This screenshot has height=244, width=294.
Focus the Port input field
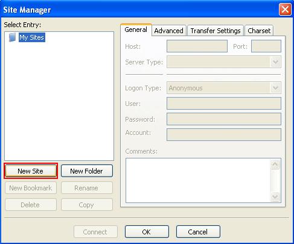(x=266, y=46)
